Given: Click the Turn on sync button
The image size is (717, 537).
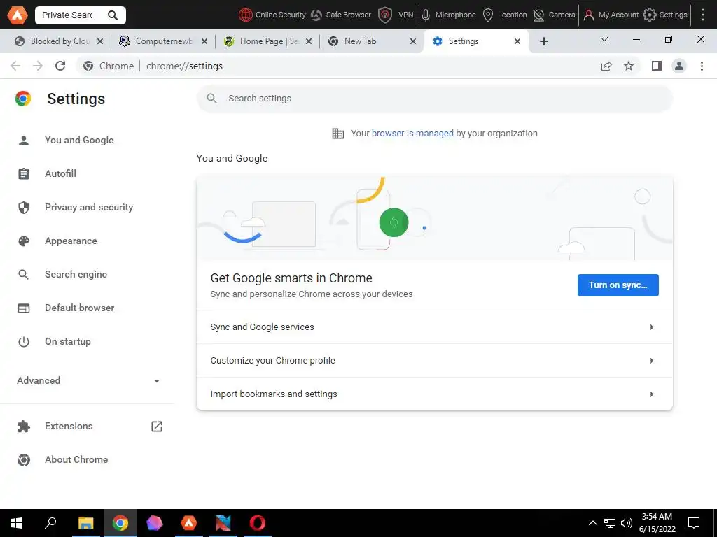Looking at the screenshot, I should (618, 285).
